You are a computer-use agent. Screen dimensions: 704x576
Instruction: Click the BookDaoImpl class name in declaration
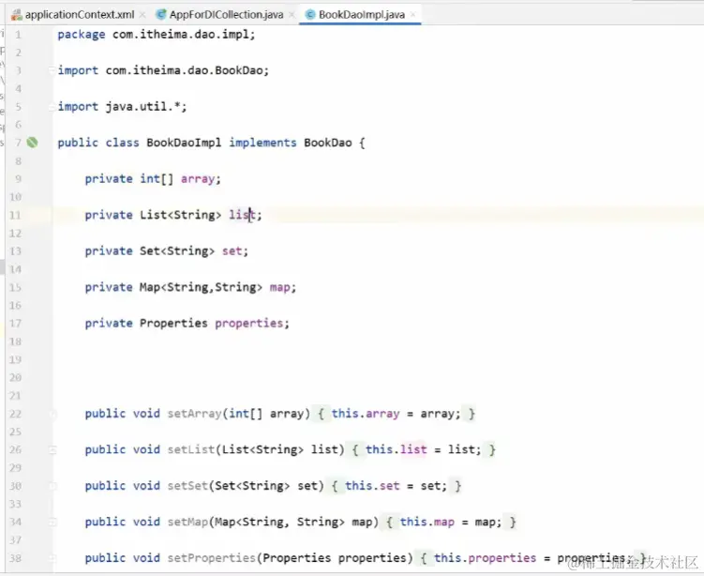coord(184,143)
